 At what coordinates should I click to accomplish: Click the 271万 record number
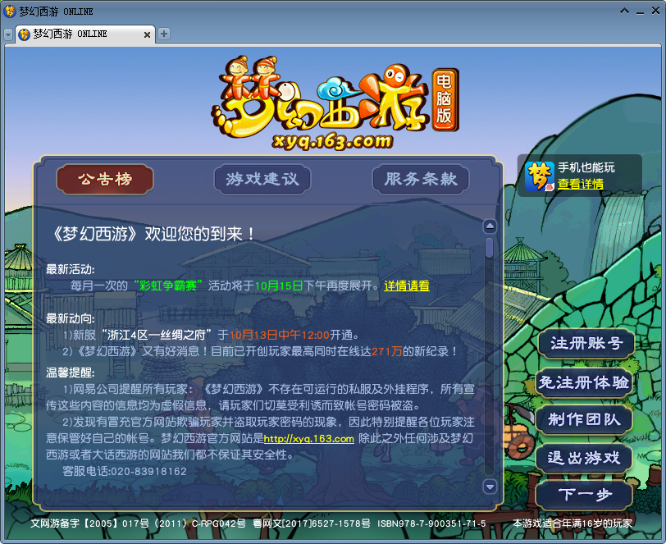[387, 351]
